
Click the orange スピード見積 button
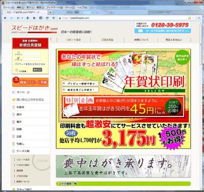point(30,82)
